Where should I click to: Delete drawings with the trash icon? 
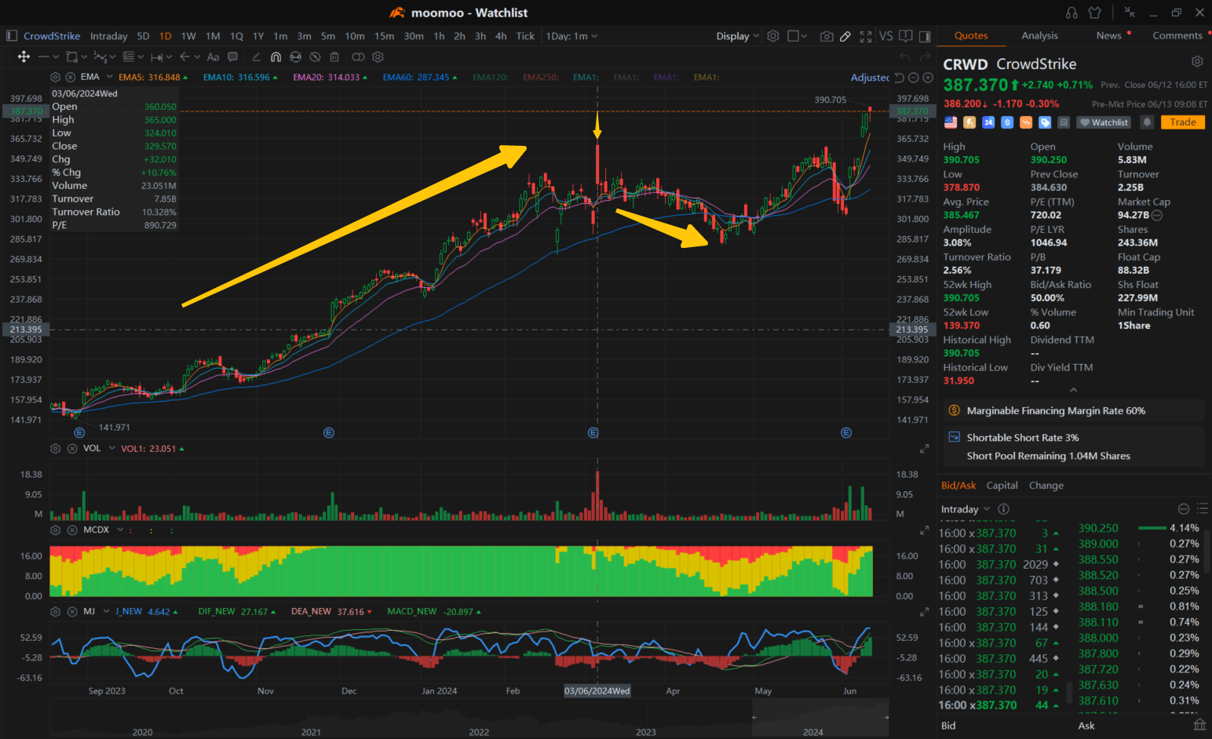click(334, 56)
